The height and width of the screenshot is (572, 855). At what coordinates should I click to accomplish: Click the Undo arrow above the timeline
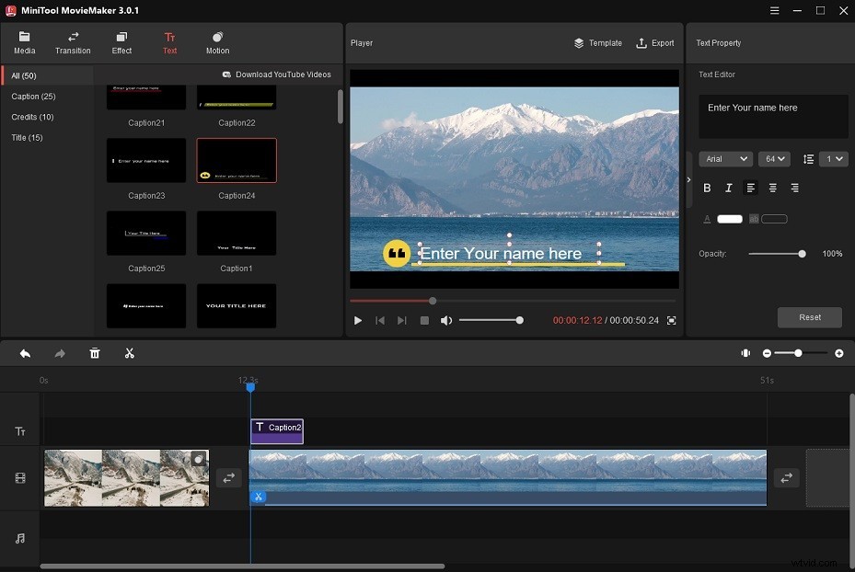[25, 353]
